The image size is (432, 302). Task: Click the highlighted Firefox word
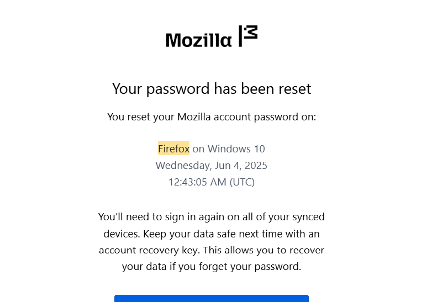173,149
